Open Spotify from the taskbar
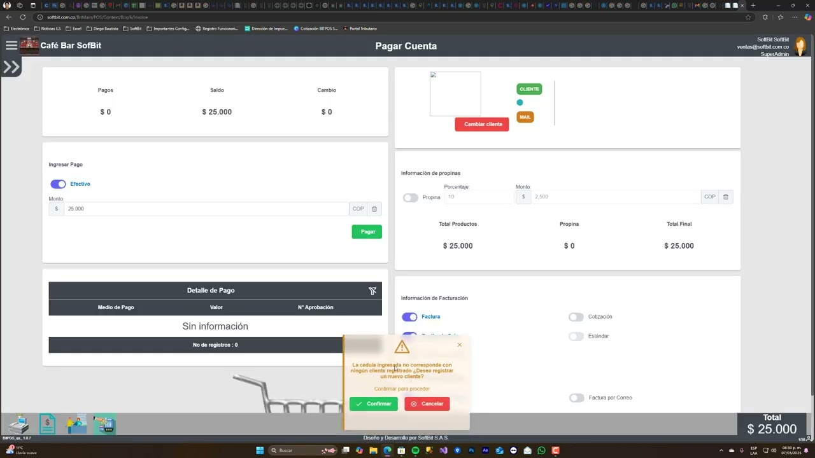The height and width of the screenshot is (458, 815). click(x=415, y=450)
